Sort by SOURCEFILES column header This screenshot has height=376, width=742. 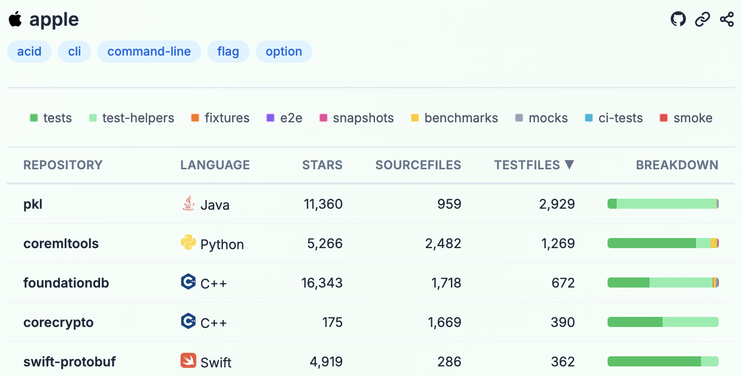tap(418, 165)
